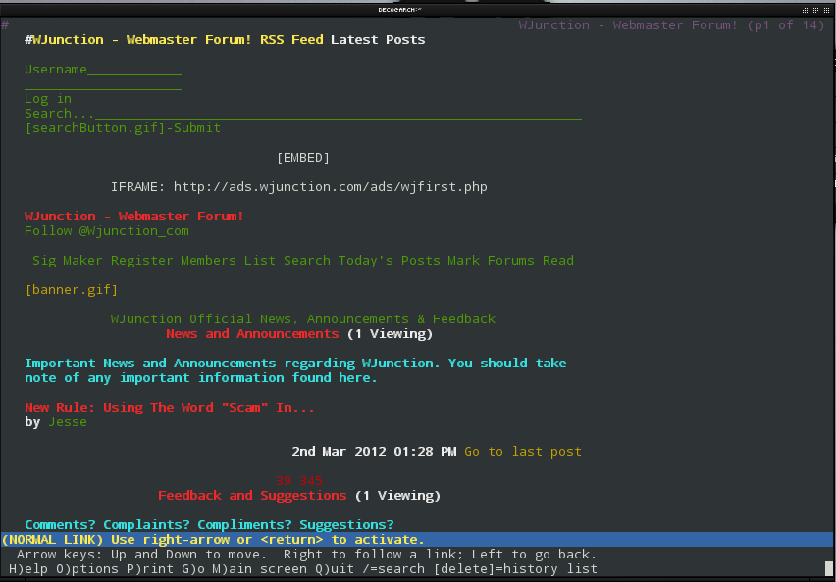Open the ads.wjunction.com IFRAME link
Screen dimensions: 836x582
(330, 187)
